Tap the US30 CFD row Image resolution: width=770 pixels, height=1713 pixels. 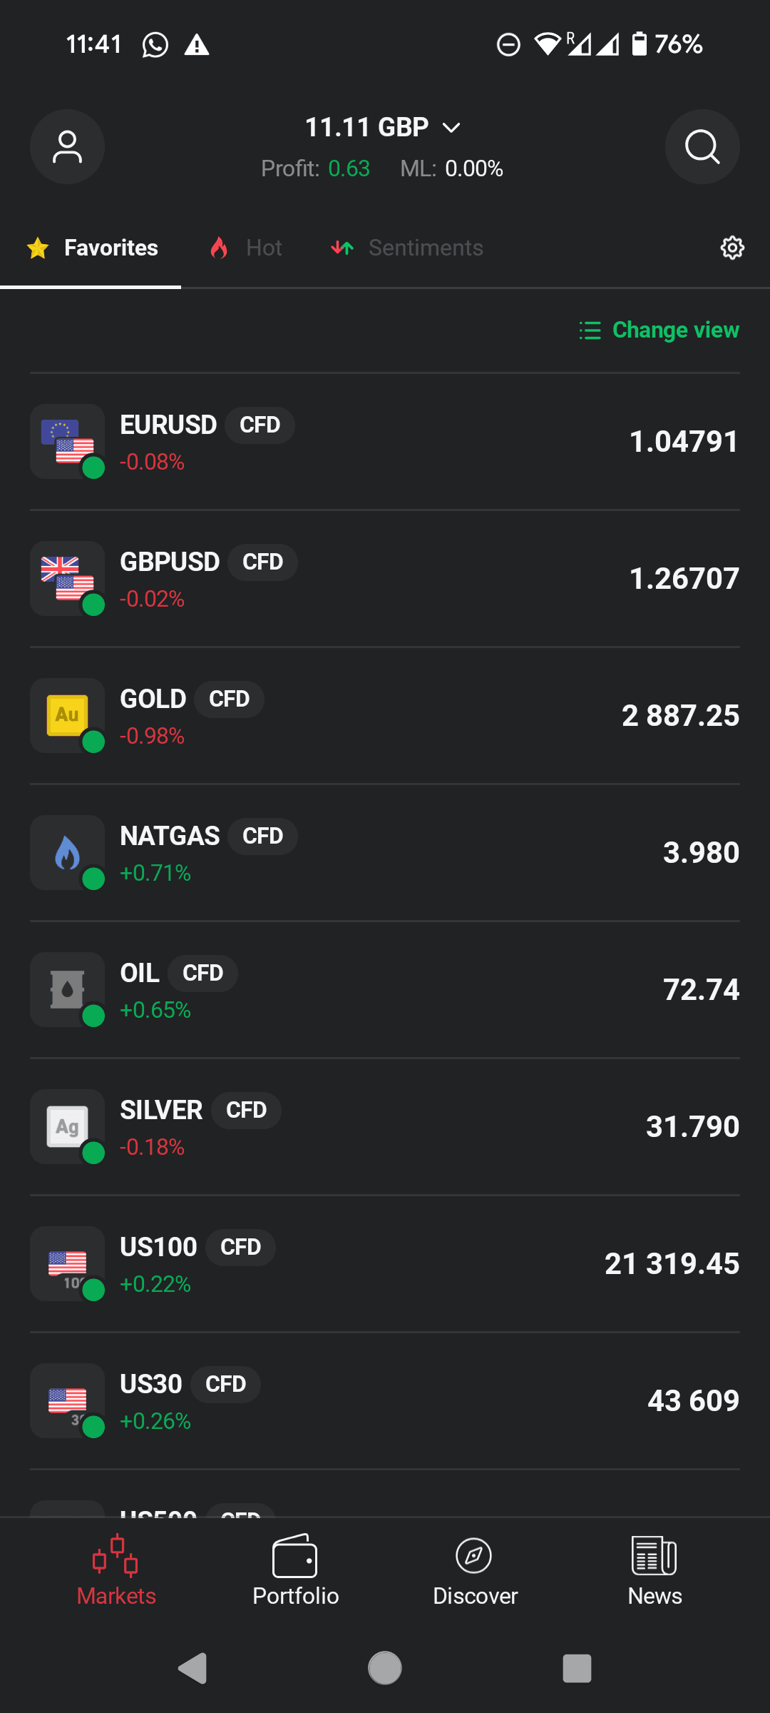pos(385,1401)
